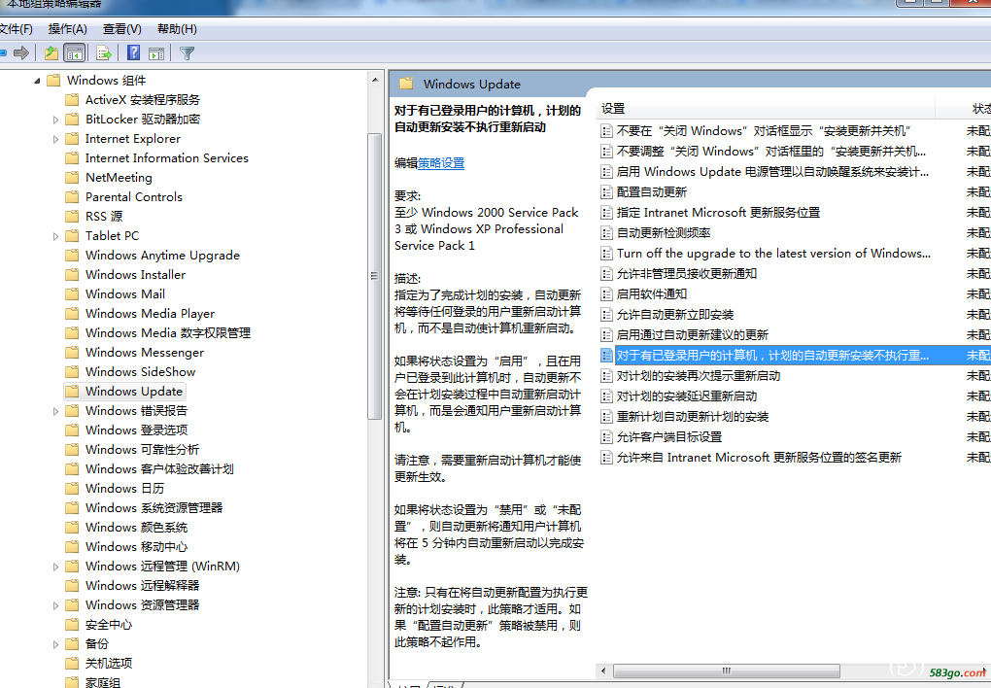Click folder icon of RSS 源

[73, 217]
